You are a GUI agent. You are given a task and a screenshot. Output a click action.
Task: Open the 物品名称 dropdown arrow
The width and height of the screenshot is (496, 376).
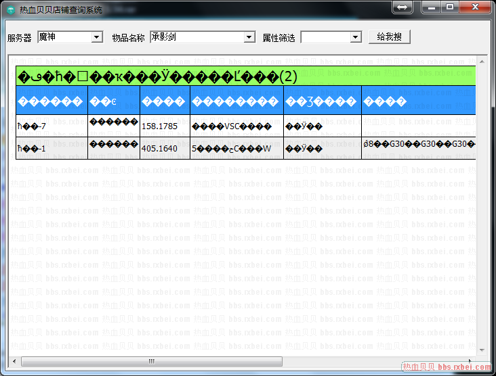coord(249,37)
